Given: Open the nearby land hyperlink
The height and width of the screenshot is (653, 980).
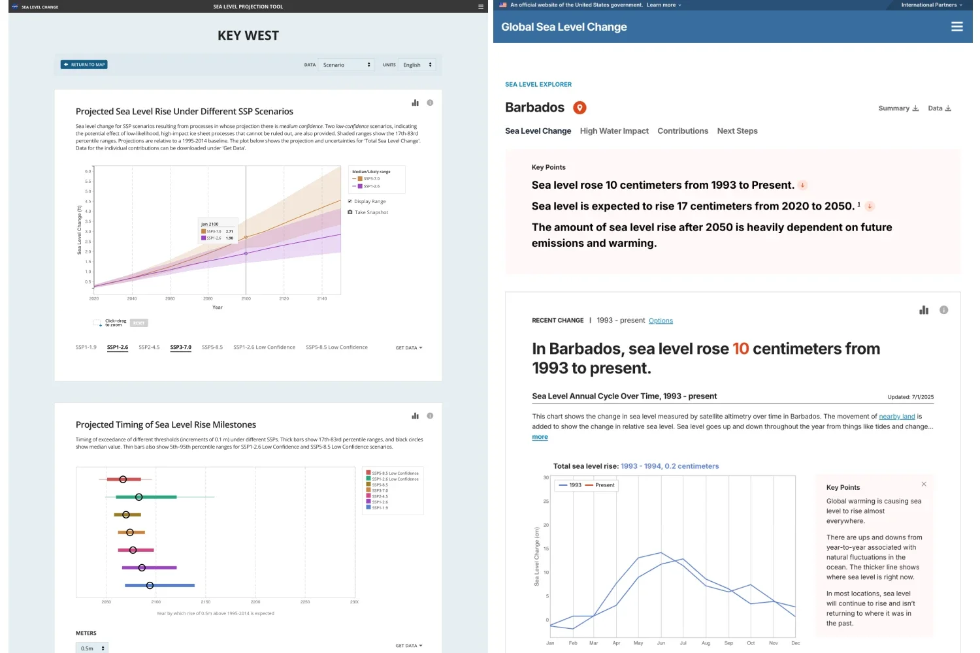Looking at the screenshot, I should tap(897, 416).
